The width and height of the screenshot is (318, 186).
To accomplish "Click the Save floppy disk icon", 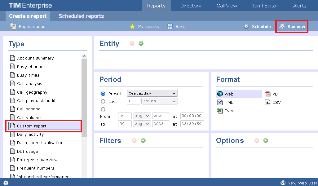I will [170, 26].
